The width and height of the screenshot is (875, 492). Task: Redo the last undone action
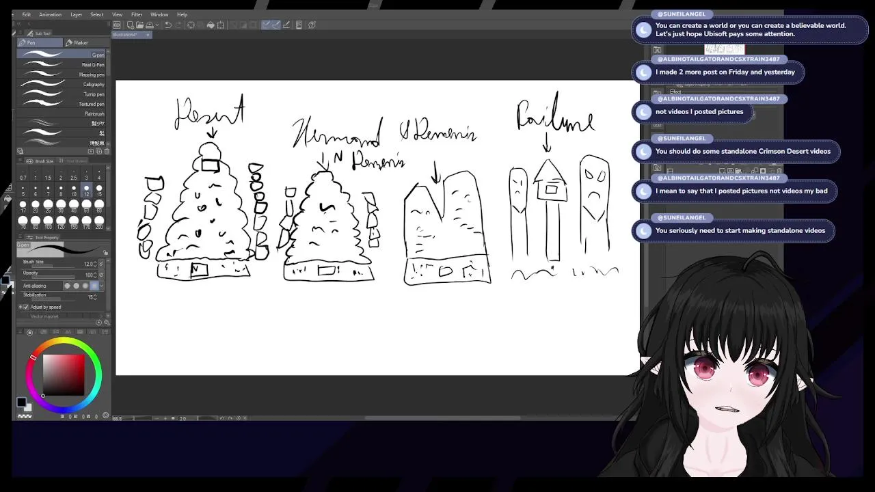pos(178,25)
